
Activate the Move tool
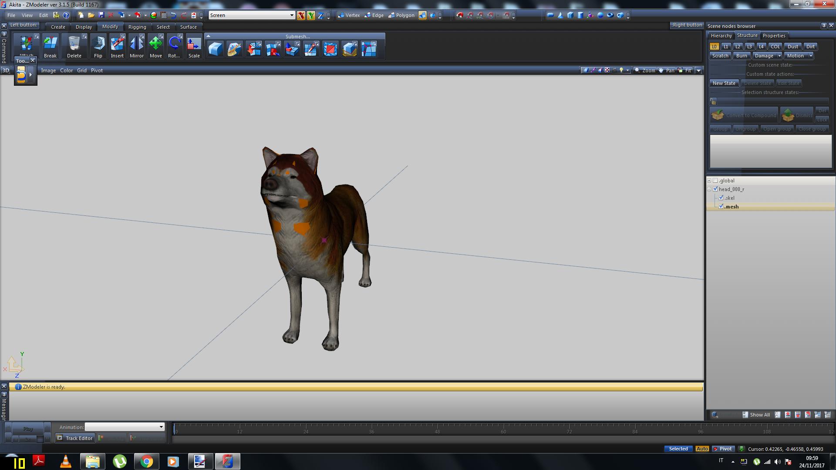[x=155, y=47]
